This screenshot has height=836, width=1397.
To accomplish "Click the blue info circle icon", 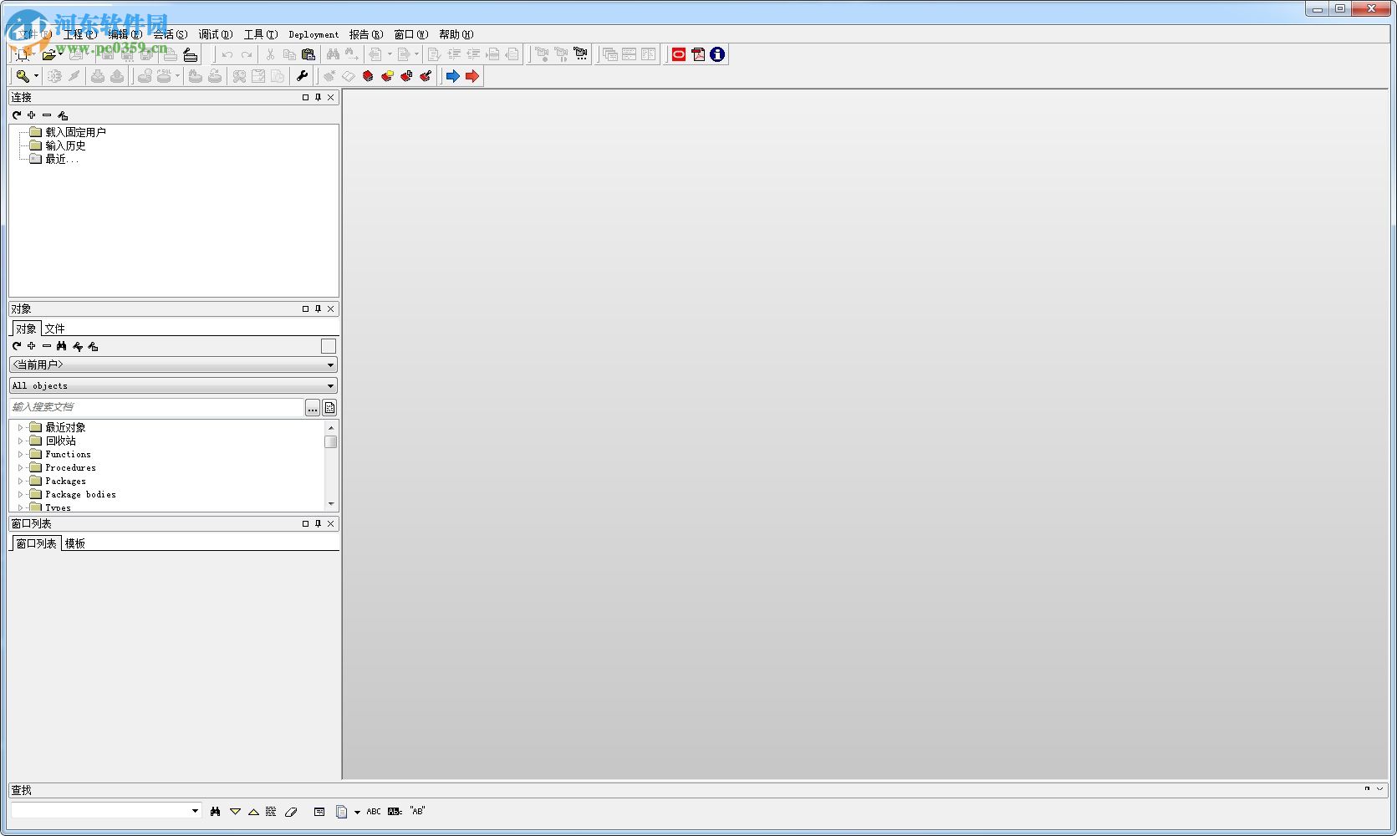I will (717, 54).
